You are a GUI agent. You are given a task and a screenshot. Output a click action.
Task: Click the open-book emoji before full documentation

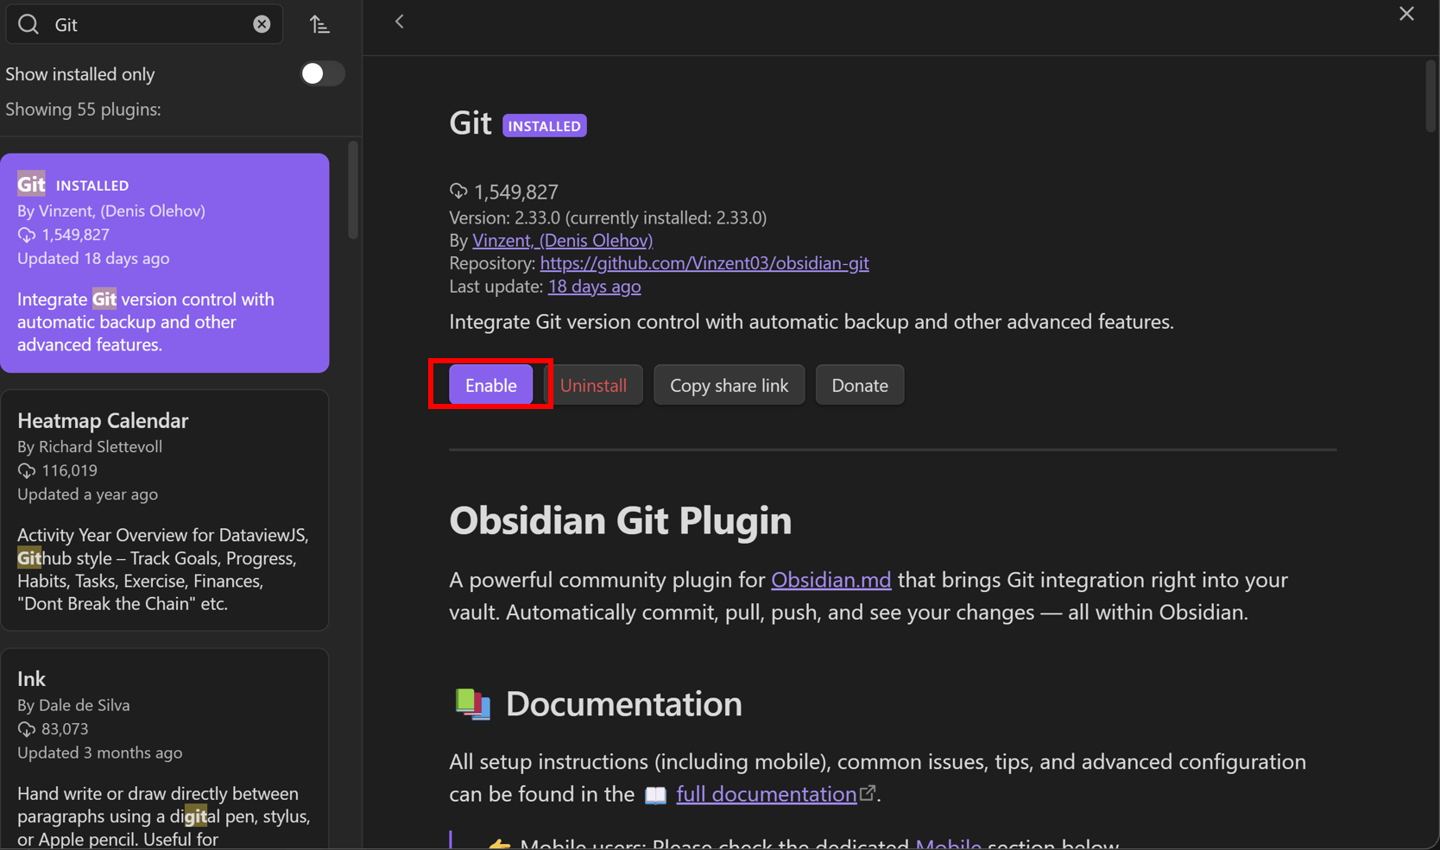pos(655,795)
